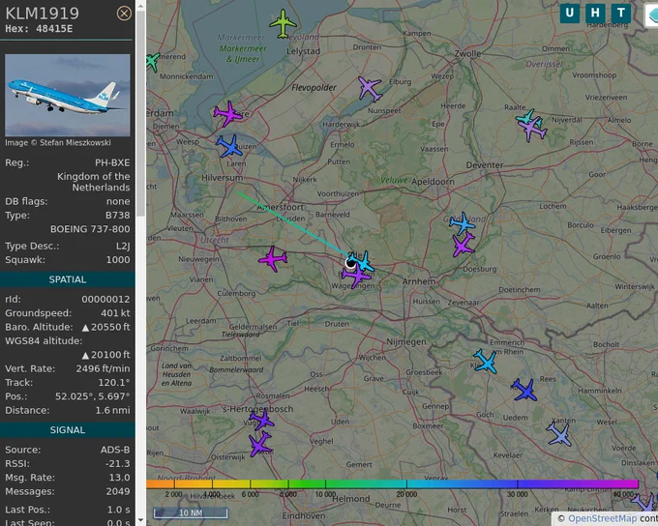The width and height of the screenshot is (658, 526).
Task: Open the map layers switcher icon
Action: [651, 15]
